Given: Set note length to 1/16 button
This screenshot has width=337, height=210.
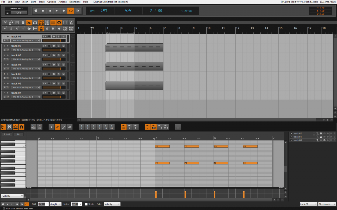Looking at the screenshot, I should [x=106, y=127].
